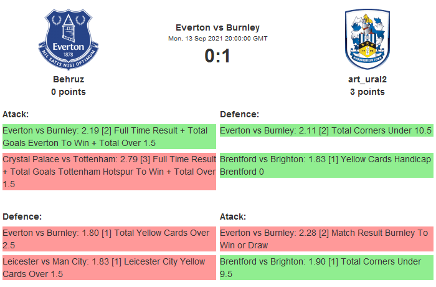
Task: Click the Burnley To Win or Draw bet
Action: [x=326, y=238]
